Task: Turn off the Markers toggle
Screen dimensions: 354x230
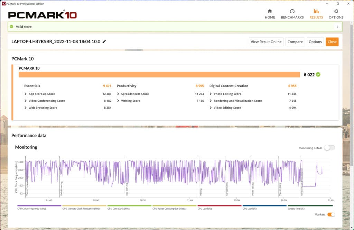Action: click(x=331, y=215)
